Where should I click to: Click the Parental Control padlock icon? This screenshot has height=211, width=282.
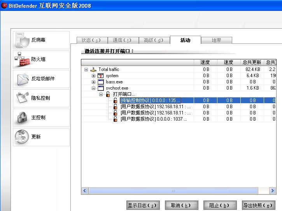coord(22,118)
